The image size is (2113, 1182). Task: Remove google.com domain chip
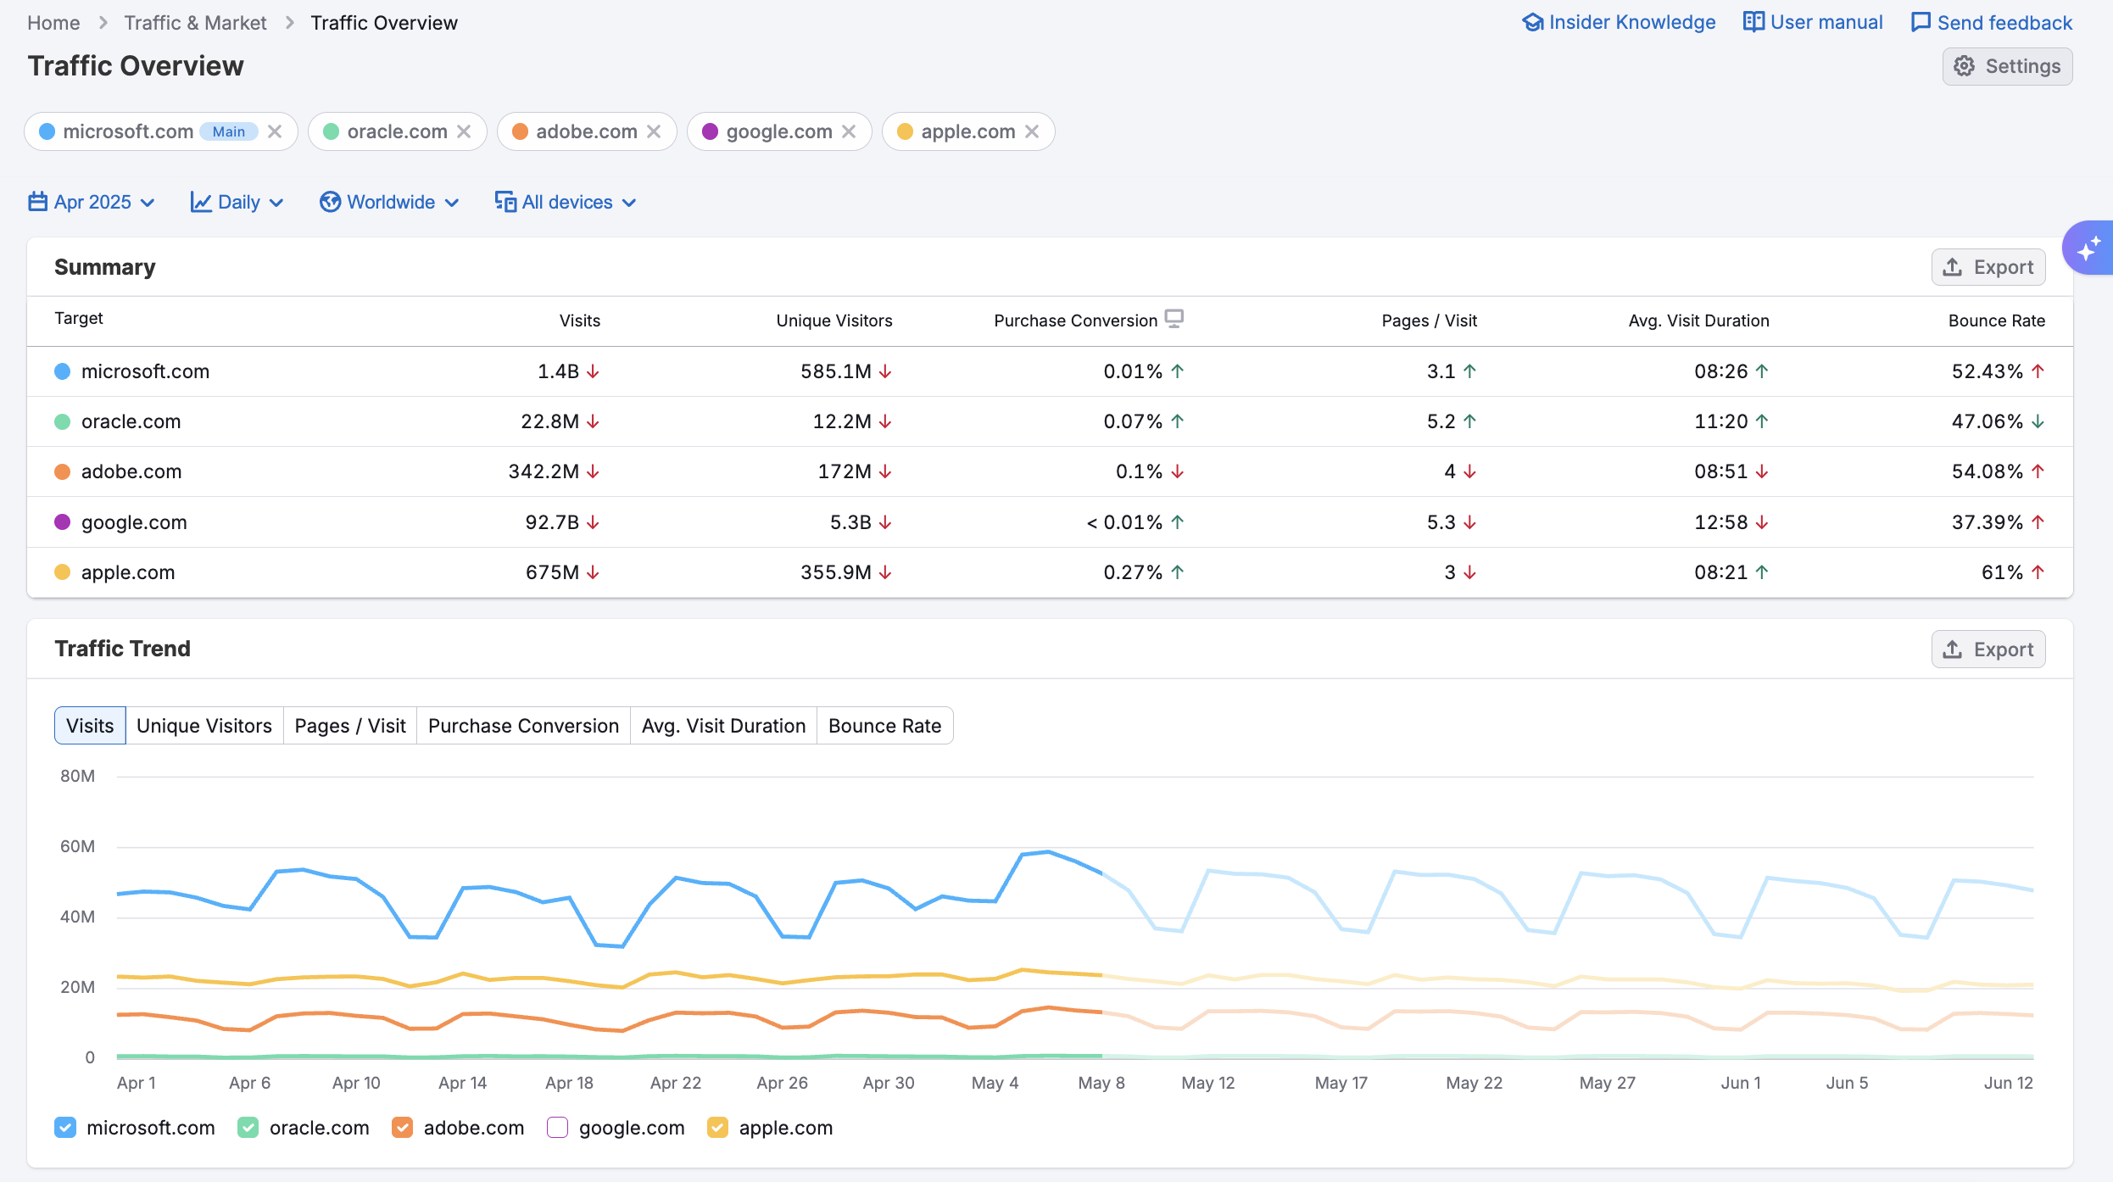pyautogui.click(x=849, y=131)
